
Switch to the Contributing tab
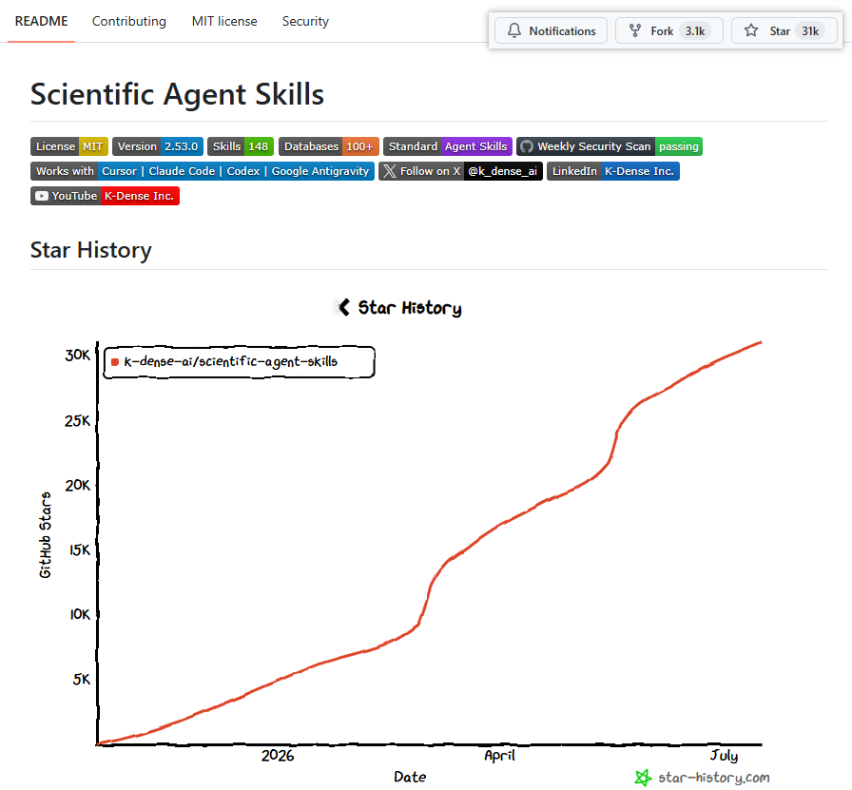tap(128, 21)
